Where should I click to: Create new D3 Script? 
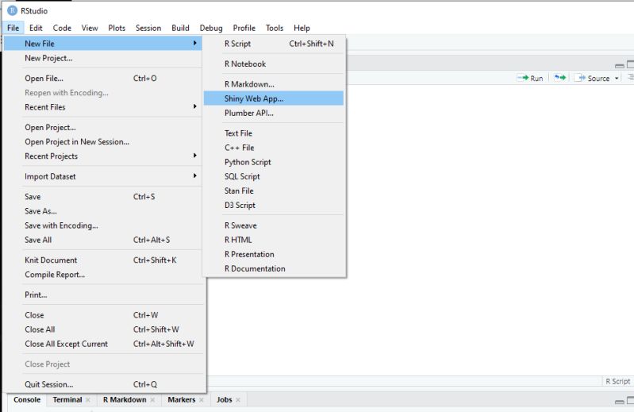click(x=274, y=206)
